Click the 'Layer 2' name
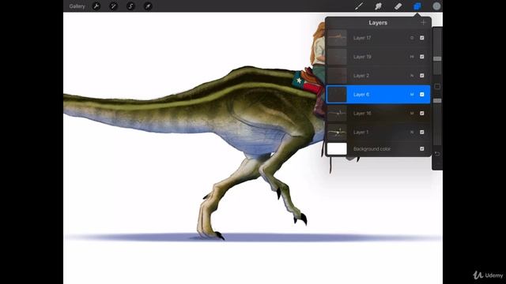This screenshot has width=506, height=284. coord(361,76)
